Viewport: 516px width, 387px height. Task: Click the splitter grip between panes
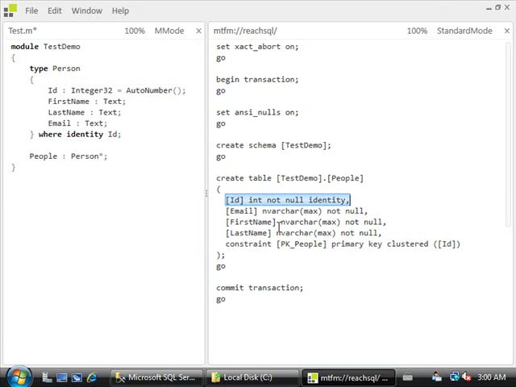[x=206, y=193]
